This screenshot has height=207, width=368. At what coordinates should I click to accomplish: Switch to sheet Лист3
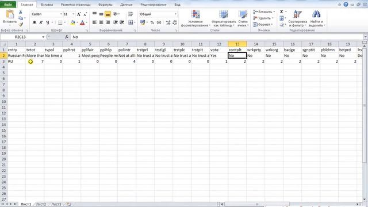56,204
